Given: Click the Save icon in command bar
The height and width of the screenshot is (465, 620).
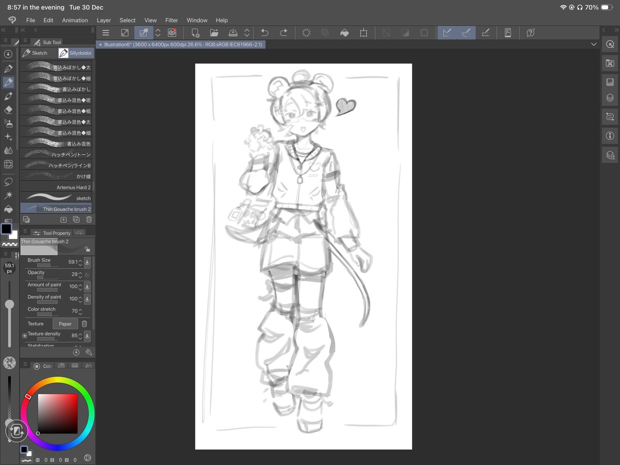Looking at the screenshot, I should coord(233,33).
